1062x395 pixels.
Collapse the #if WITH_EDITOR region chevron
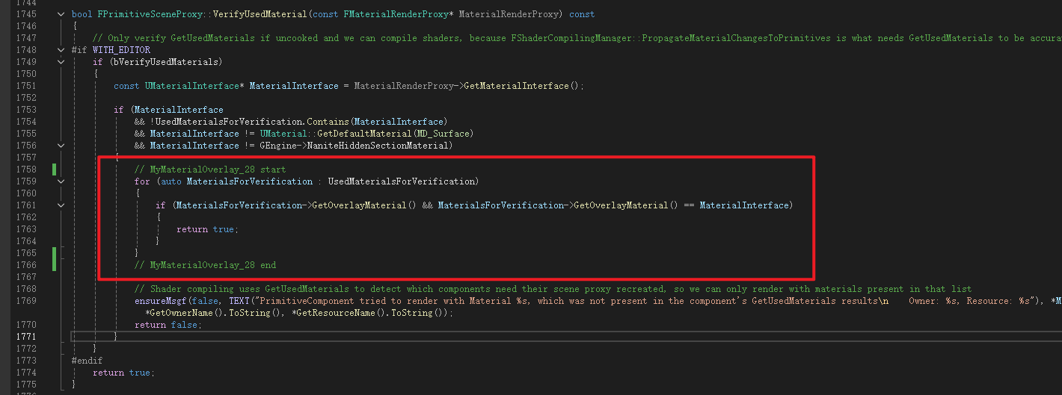pos(61,50)
